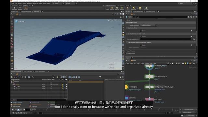Click the wrench tool icon in network toolbar

click(x=168, y=63)
